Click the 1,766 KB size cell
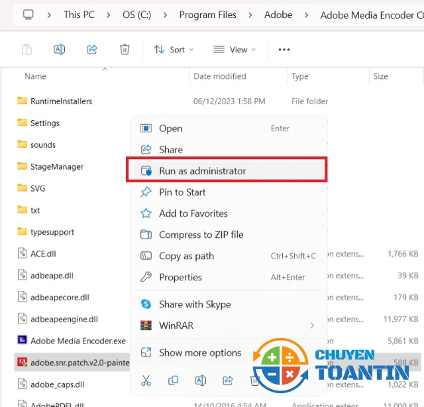Viewport: 424px width, 407px height. click(x=403, y=254)
